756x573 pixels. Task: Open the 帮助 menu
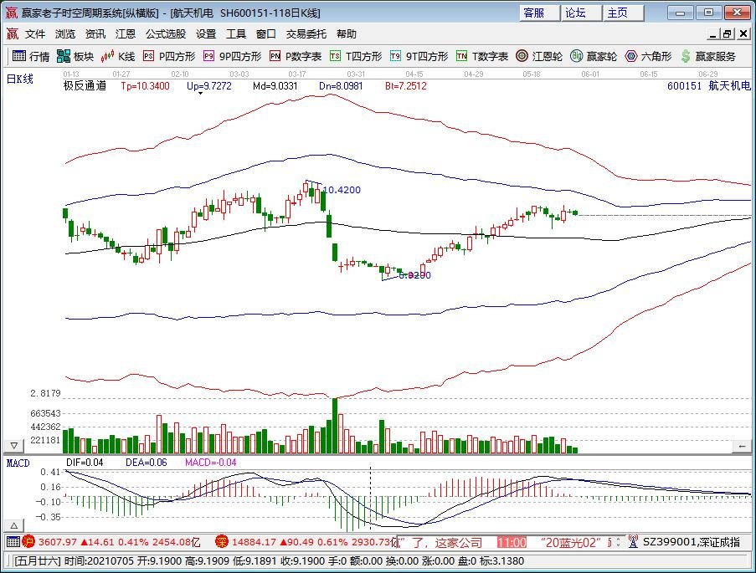coord(346,33)
